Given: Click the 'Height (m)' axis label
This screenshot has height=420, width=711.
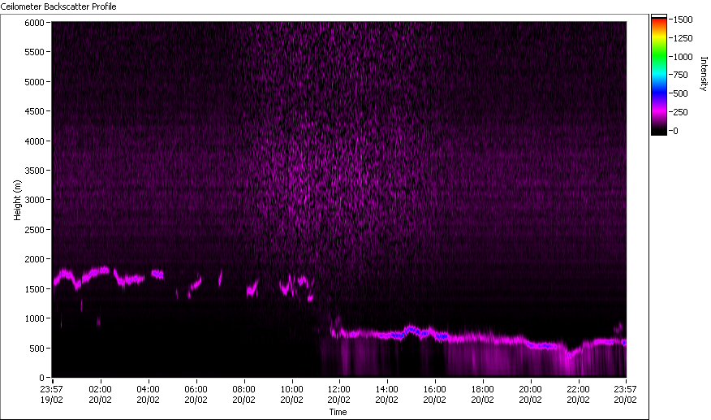Looking at the screenshot, I should pos(17,200).
